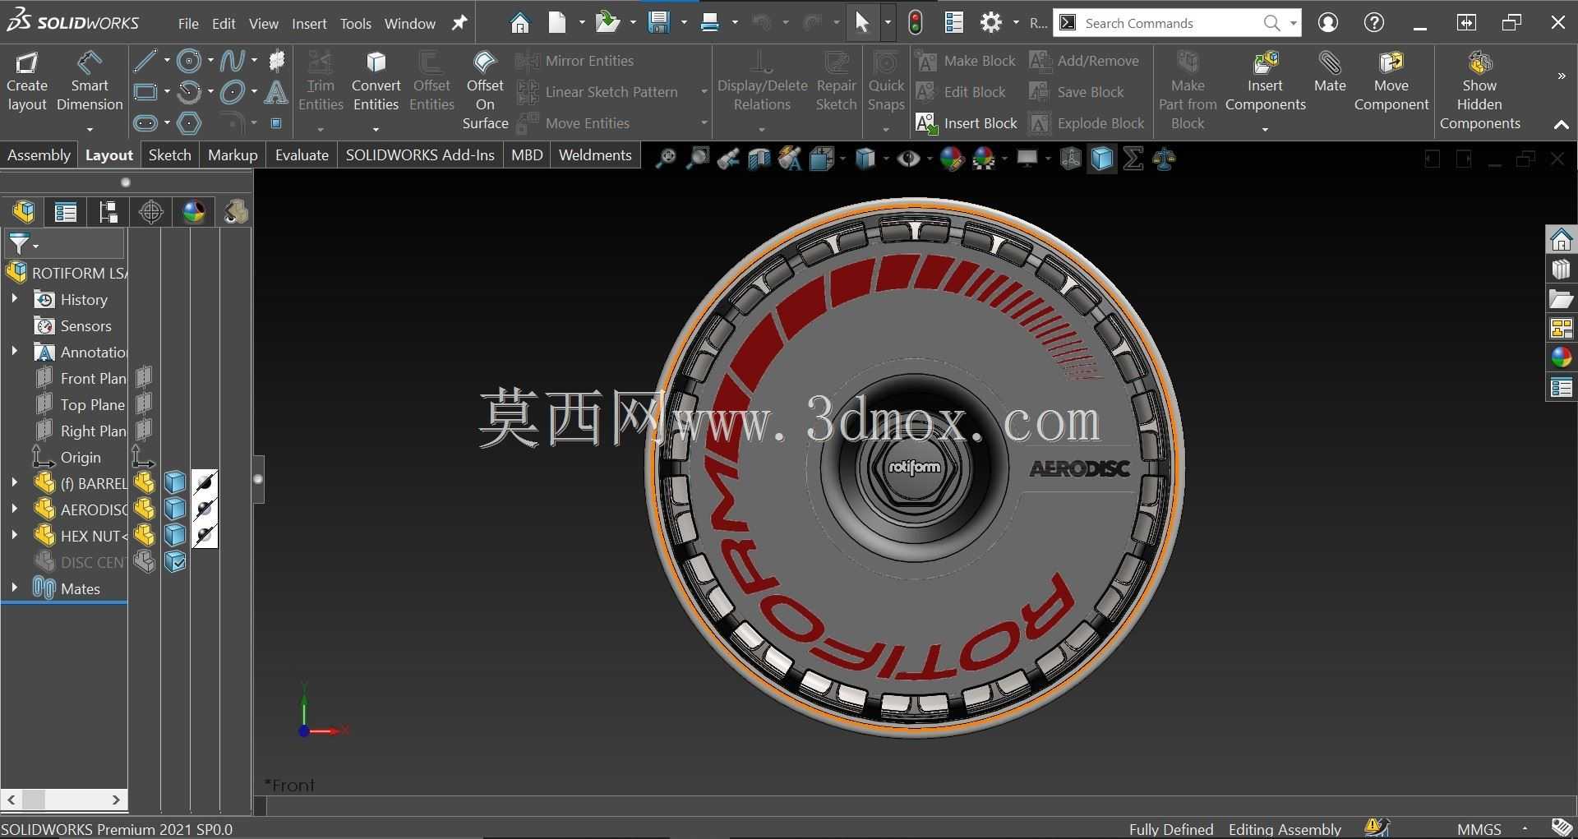Viewport: 1578px width, 839px height.
Task: Select the Spline sketch tool
Action: [x=233, y=61]
